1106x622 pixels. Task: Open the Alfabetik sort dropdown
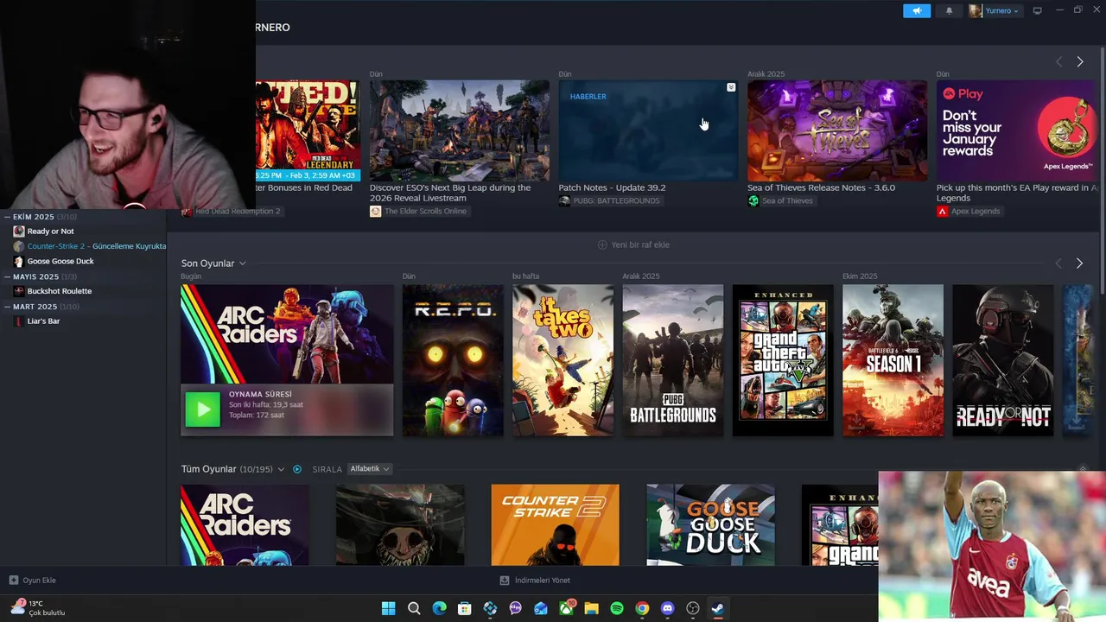[x=370, y=469]
